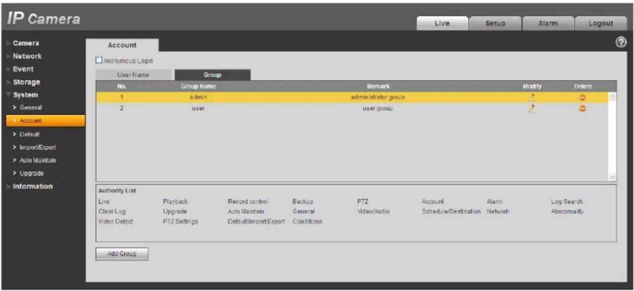Expand the Network menu section
Screen dimensions: 634x291
coord(27,56)
